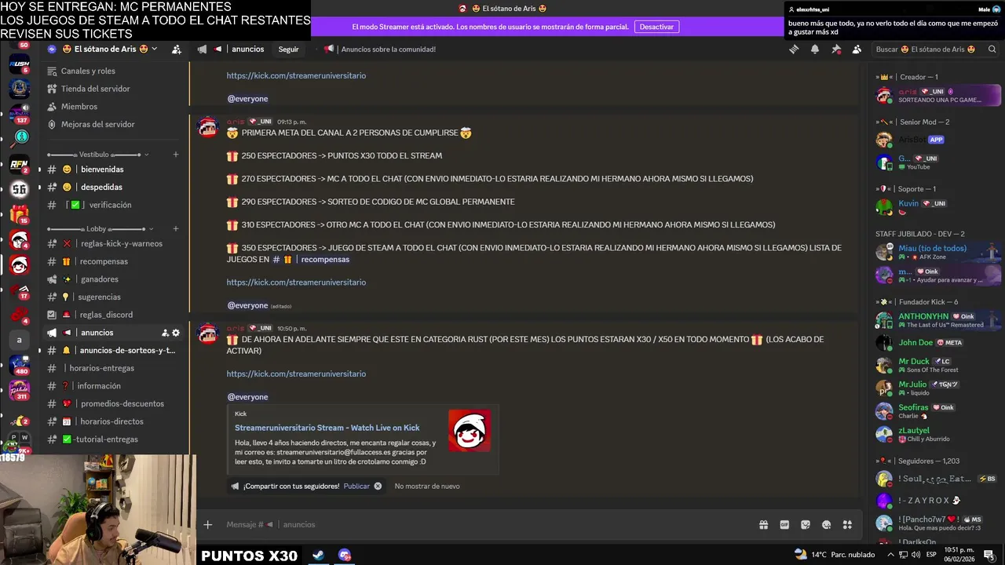Add a channel to Vestíbulo category

pyautogui.click(x=176, y=155)
